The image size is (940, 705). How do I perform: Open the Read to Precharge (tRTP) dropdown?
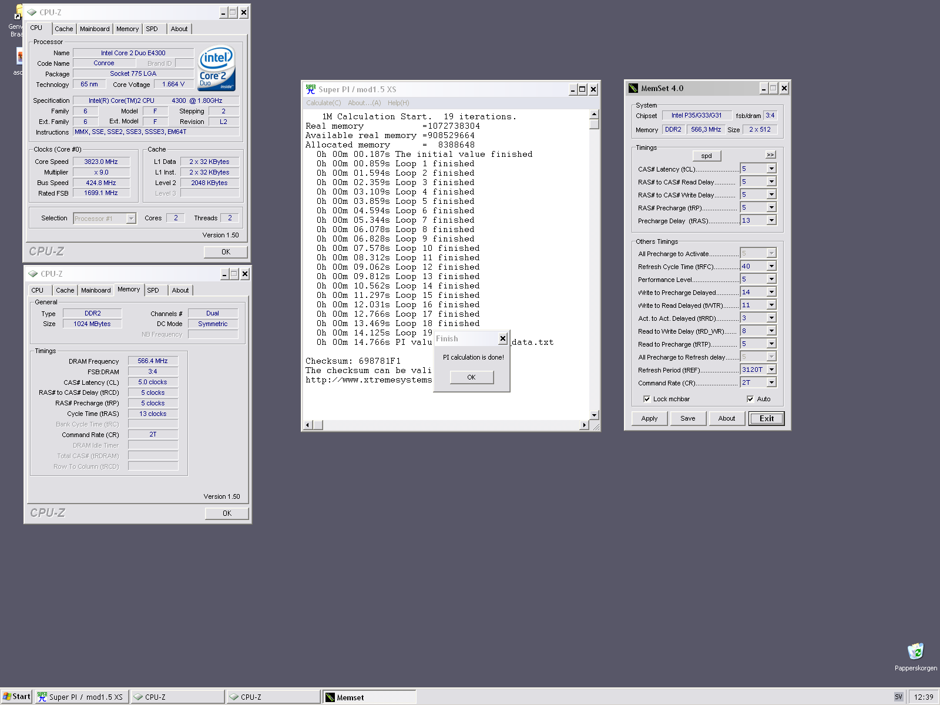771,344
